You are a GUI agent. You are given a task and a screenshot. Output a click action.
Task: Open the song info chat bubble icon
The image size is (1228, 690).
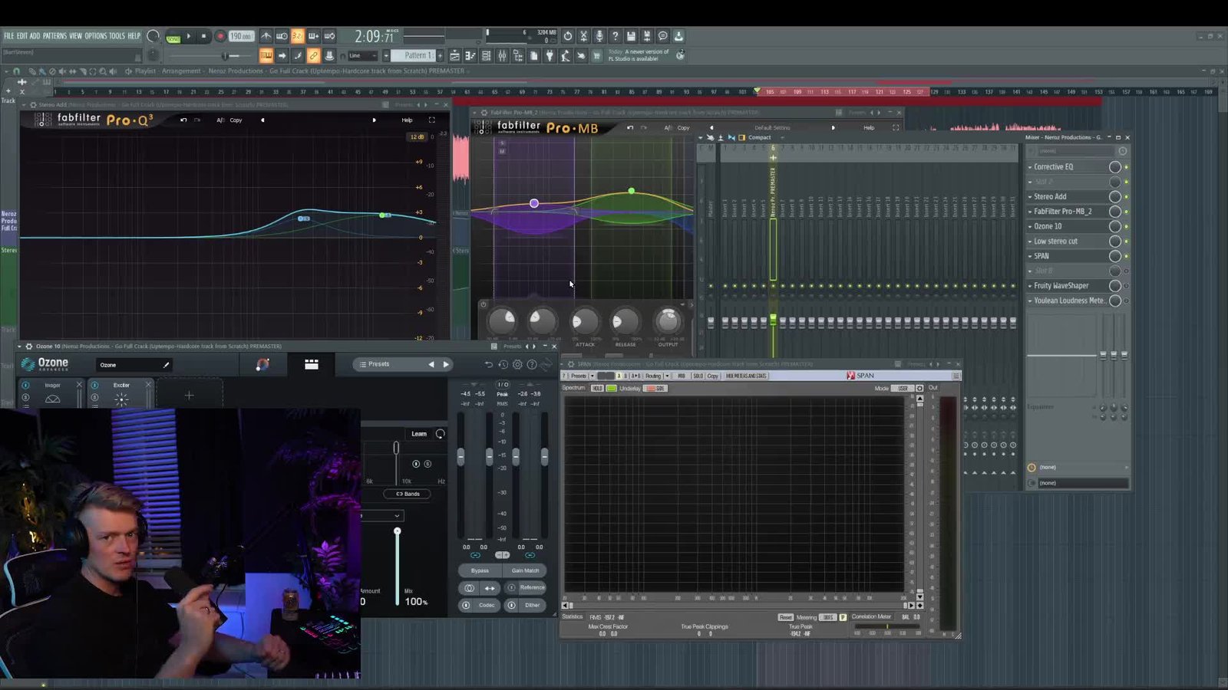tap(662, 36)
